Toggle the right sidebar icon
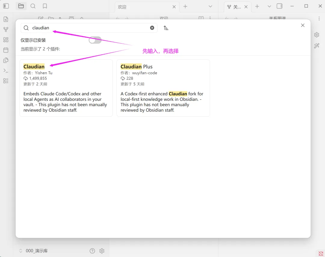This screenshot has height=257, width=325. click(x=279, y=6)
